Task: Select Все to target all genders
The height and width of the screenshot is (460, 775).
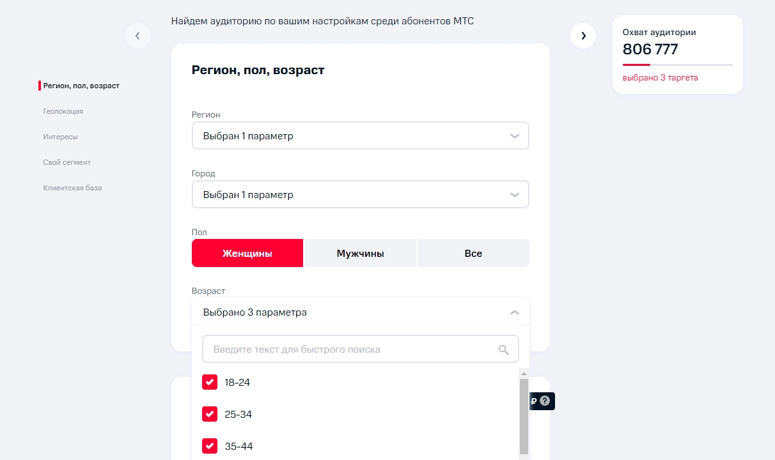Action: click(473, 253)
